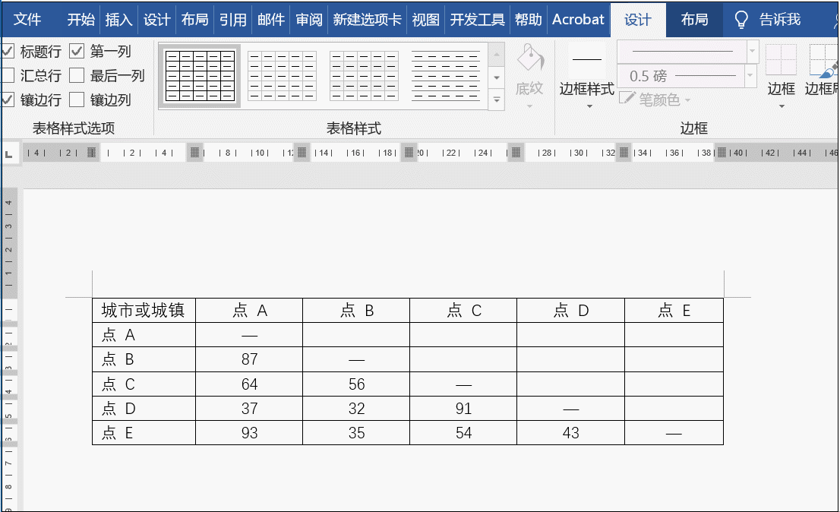The width and height of the screenshot is (840, 512).
Task: Click the 告诉我 lightbulb search box
Action: coord(768,20)
